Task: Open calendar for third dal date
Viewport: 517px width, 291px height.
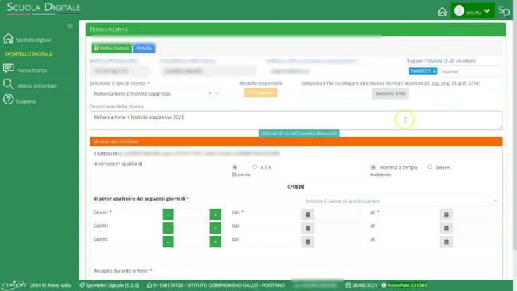Action: (308, 242)
